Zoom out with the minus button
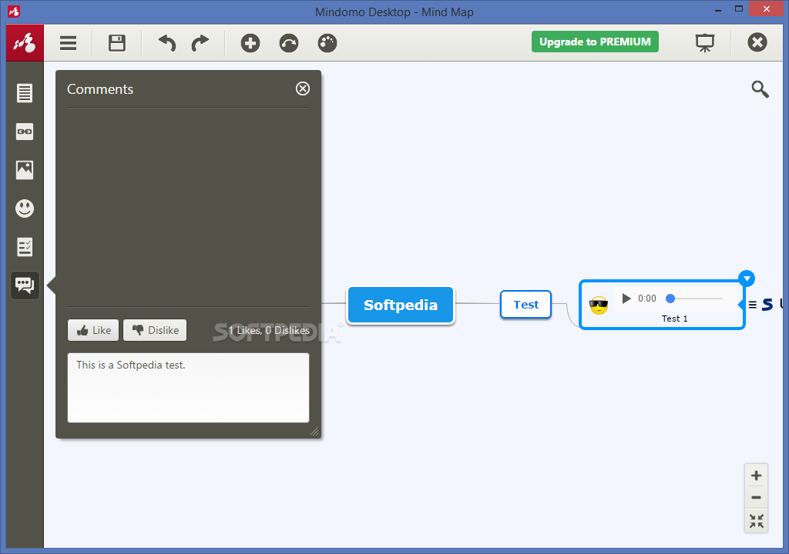 tap(756, 498)
